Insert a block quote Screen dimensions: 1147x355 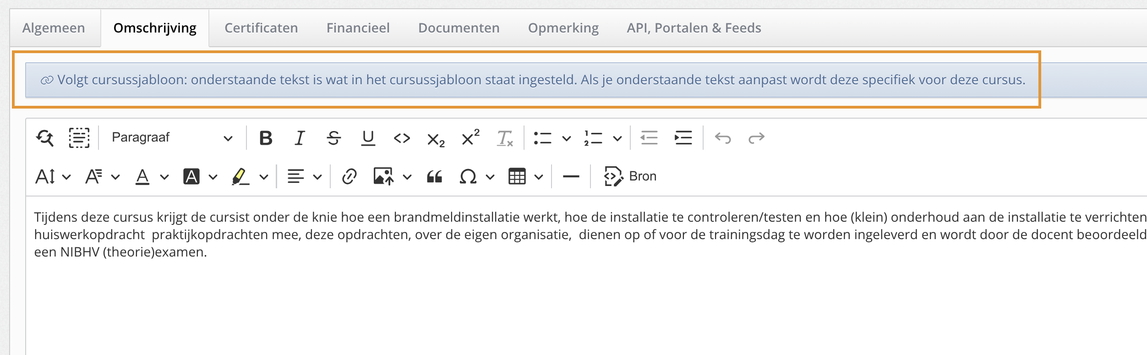pyautogui.click(x=434, y=176)
